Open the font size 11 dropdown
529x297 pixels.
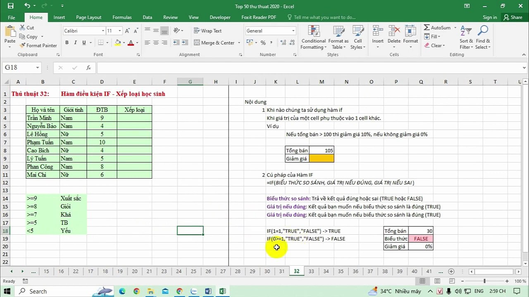[x=120, y=31]
